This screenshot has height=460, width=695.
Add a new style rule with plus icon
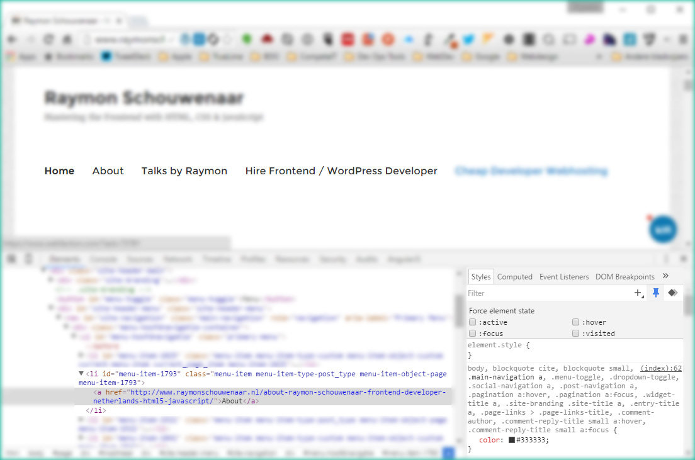coord(639,293)
